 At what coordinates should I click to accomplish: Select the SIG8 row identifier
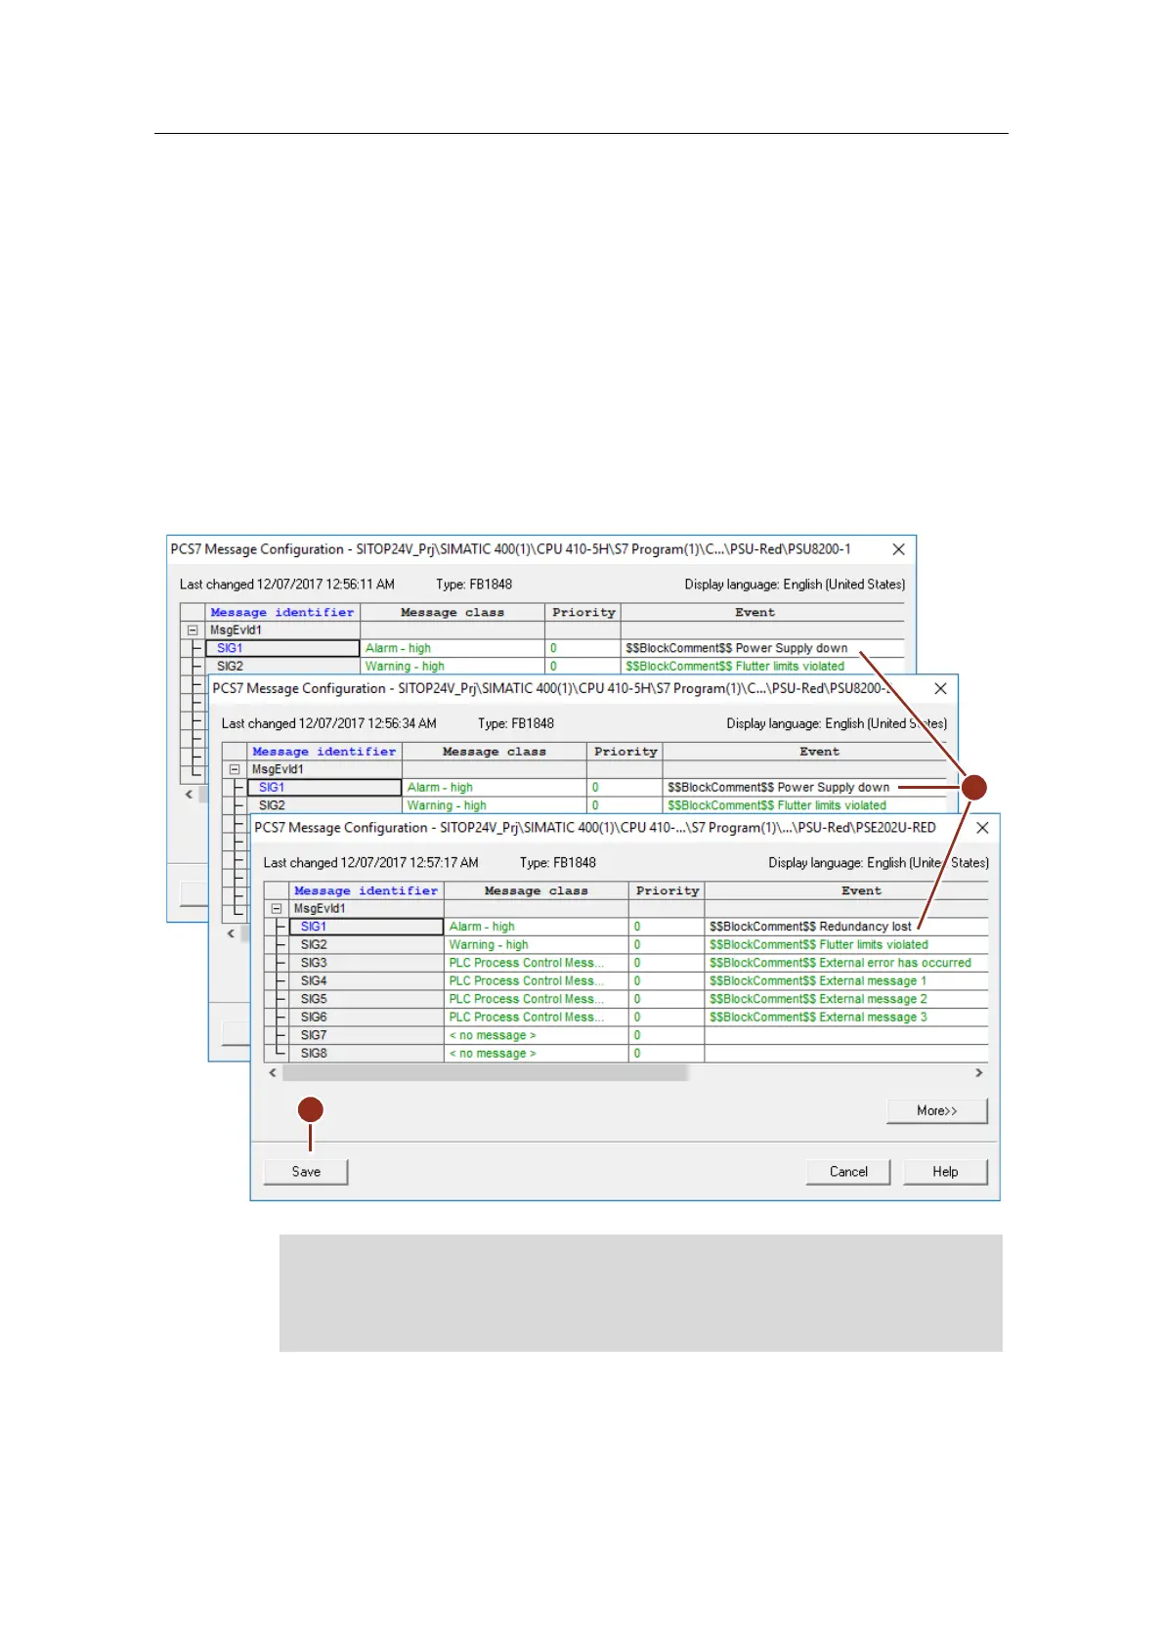point(366,1054)
